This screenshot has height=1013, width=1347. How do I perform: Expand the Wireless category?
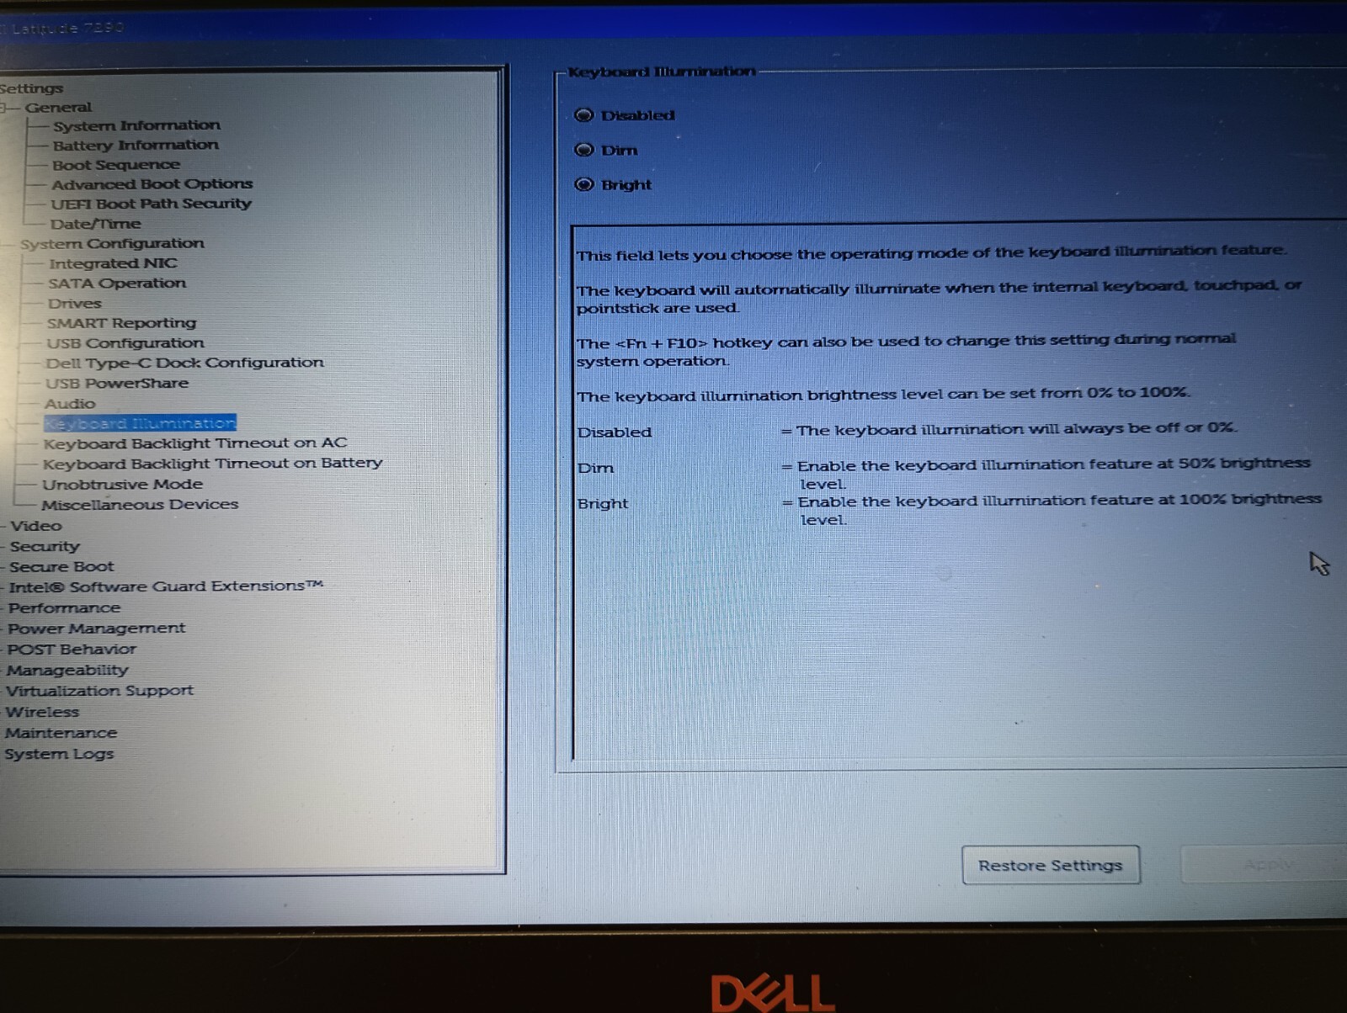point(41,712)
